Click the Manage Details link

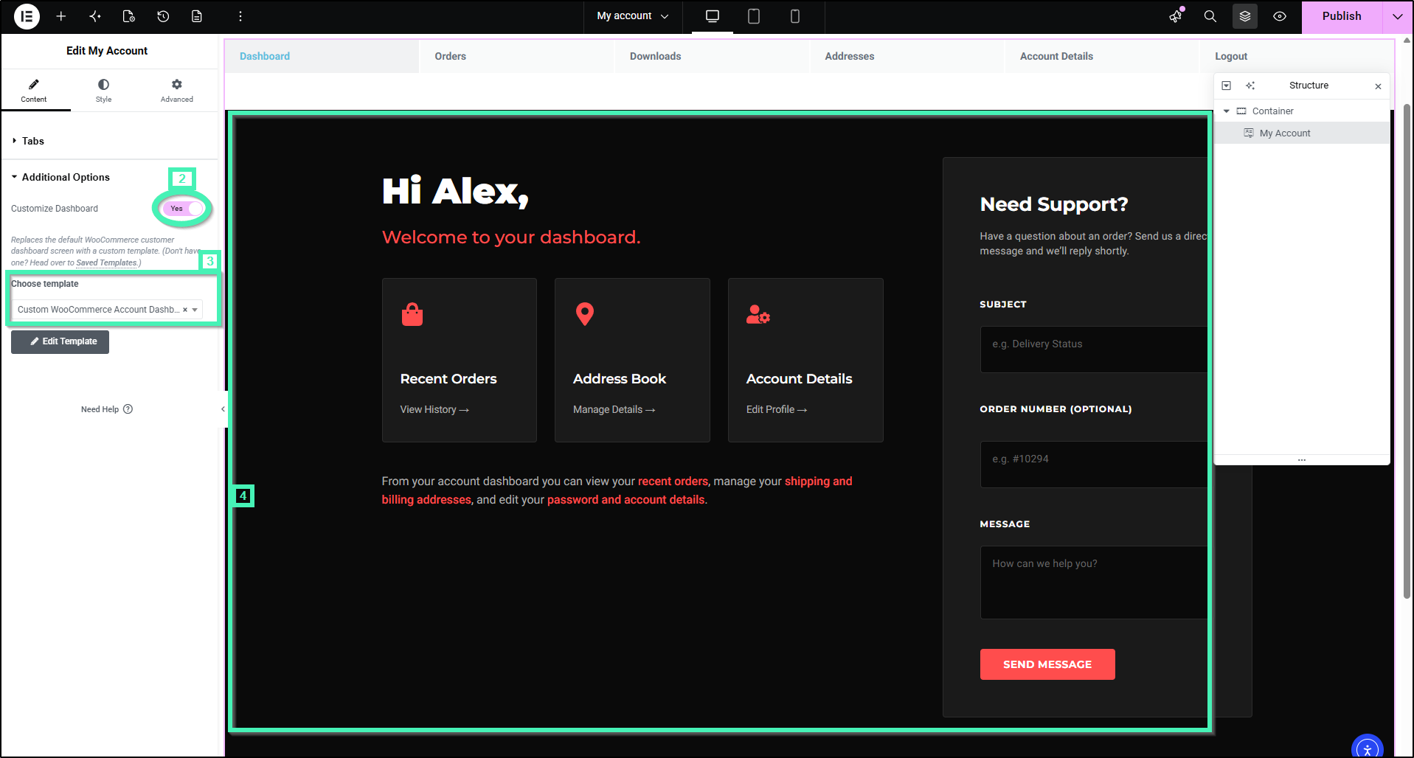(x=614, y=410)
